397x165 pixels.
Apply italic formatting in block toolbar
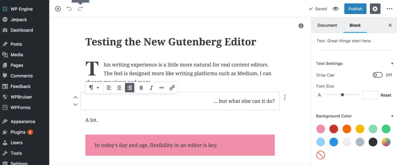point(152,88)
